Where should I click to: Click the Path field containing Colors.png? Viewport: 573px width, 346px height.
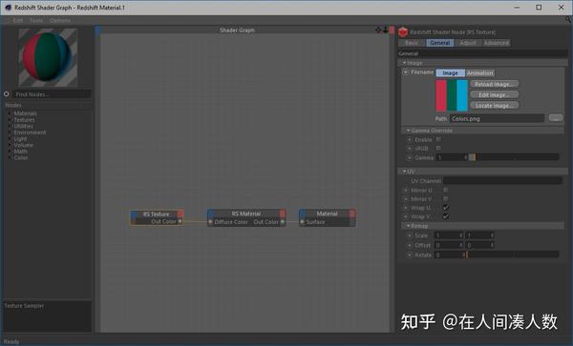coord(497,118)
